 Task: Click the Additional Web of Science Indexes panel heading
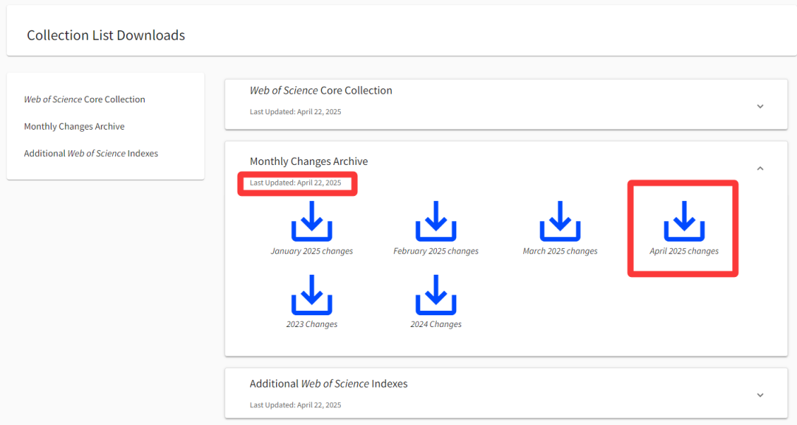(328, 384)
